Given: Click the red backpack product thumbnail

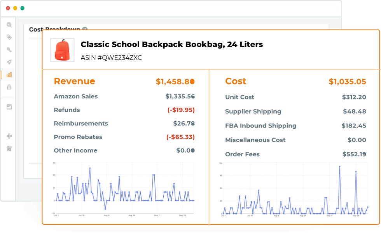Looking at the screenshot, I should click(x=62, y=50).
